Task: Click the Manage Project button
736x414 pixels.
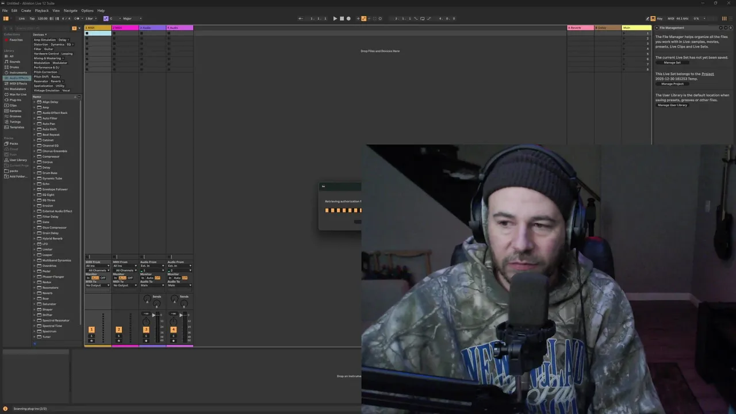Action: coord(672,84)
